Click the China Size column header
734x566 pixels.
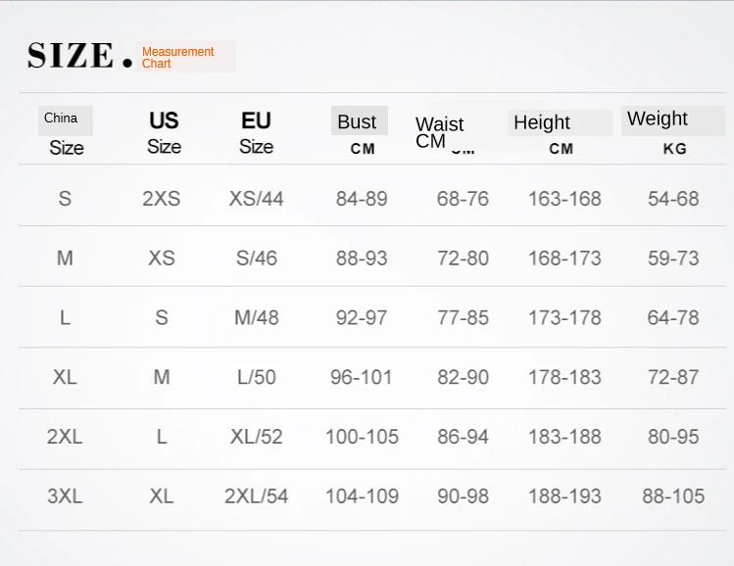[66, 132]
